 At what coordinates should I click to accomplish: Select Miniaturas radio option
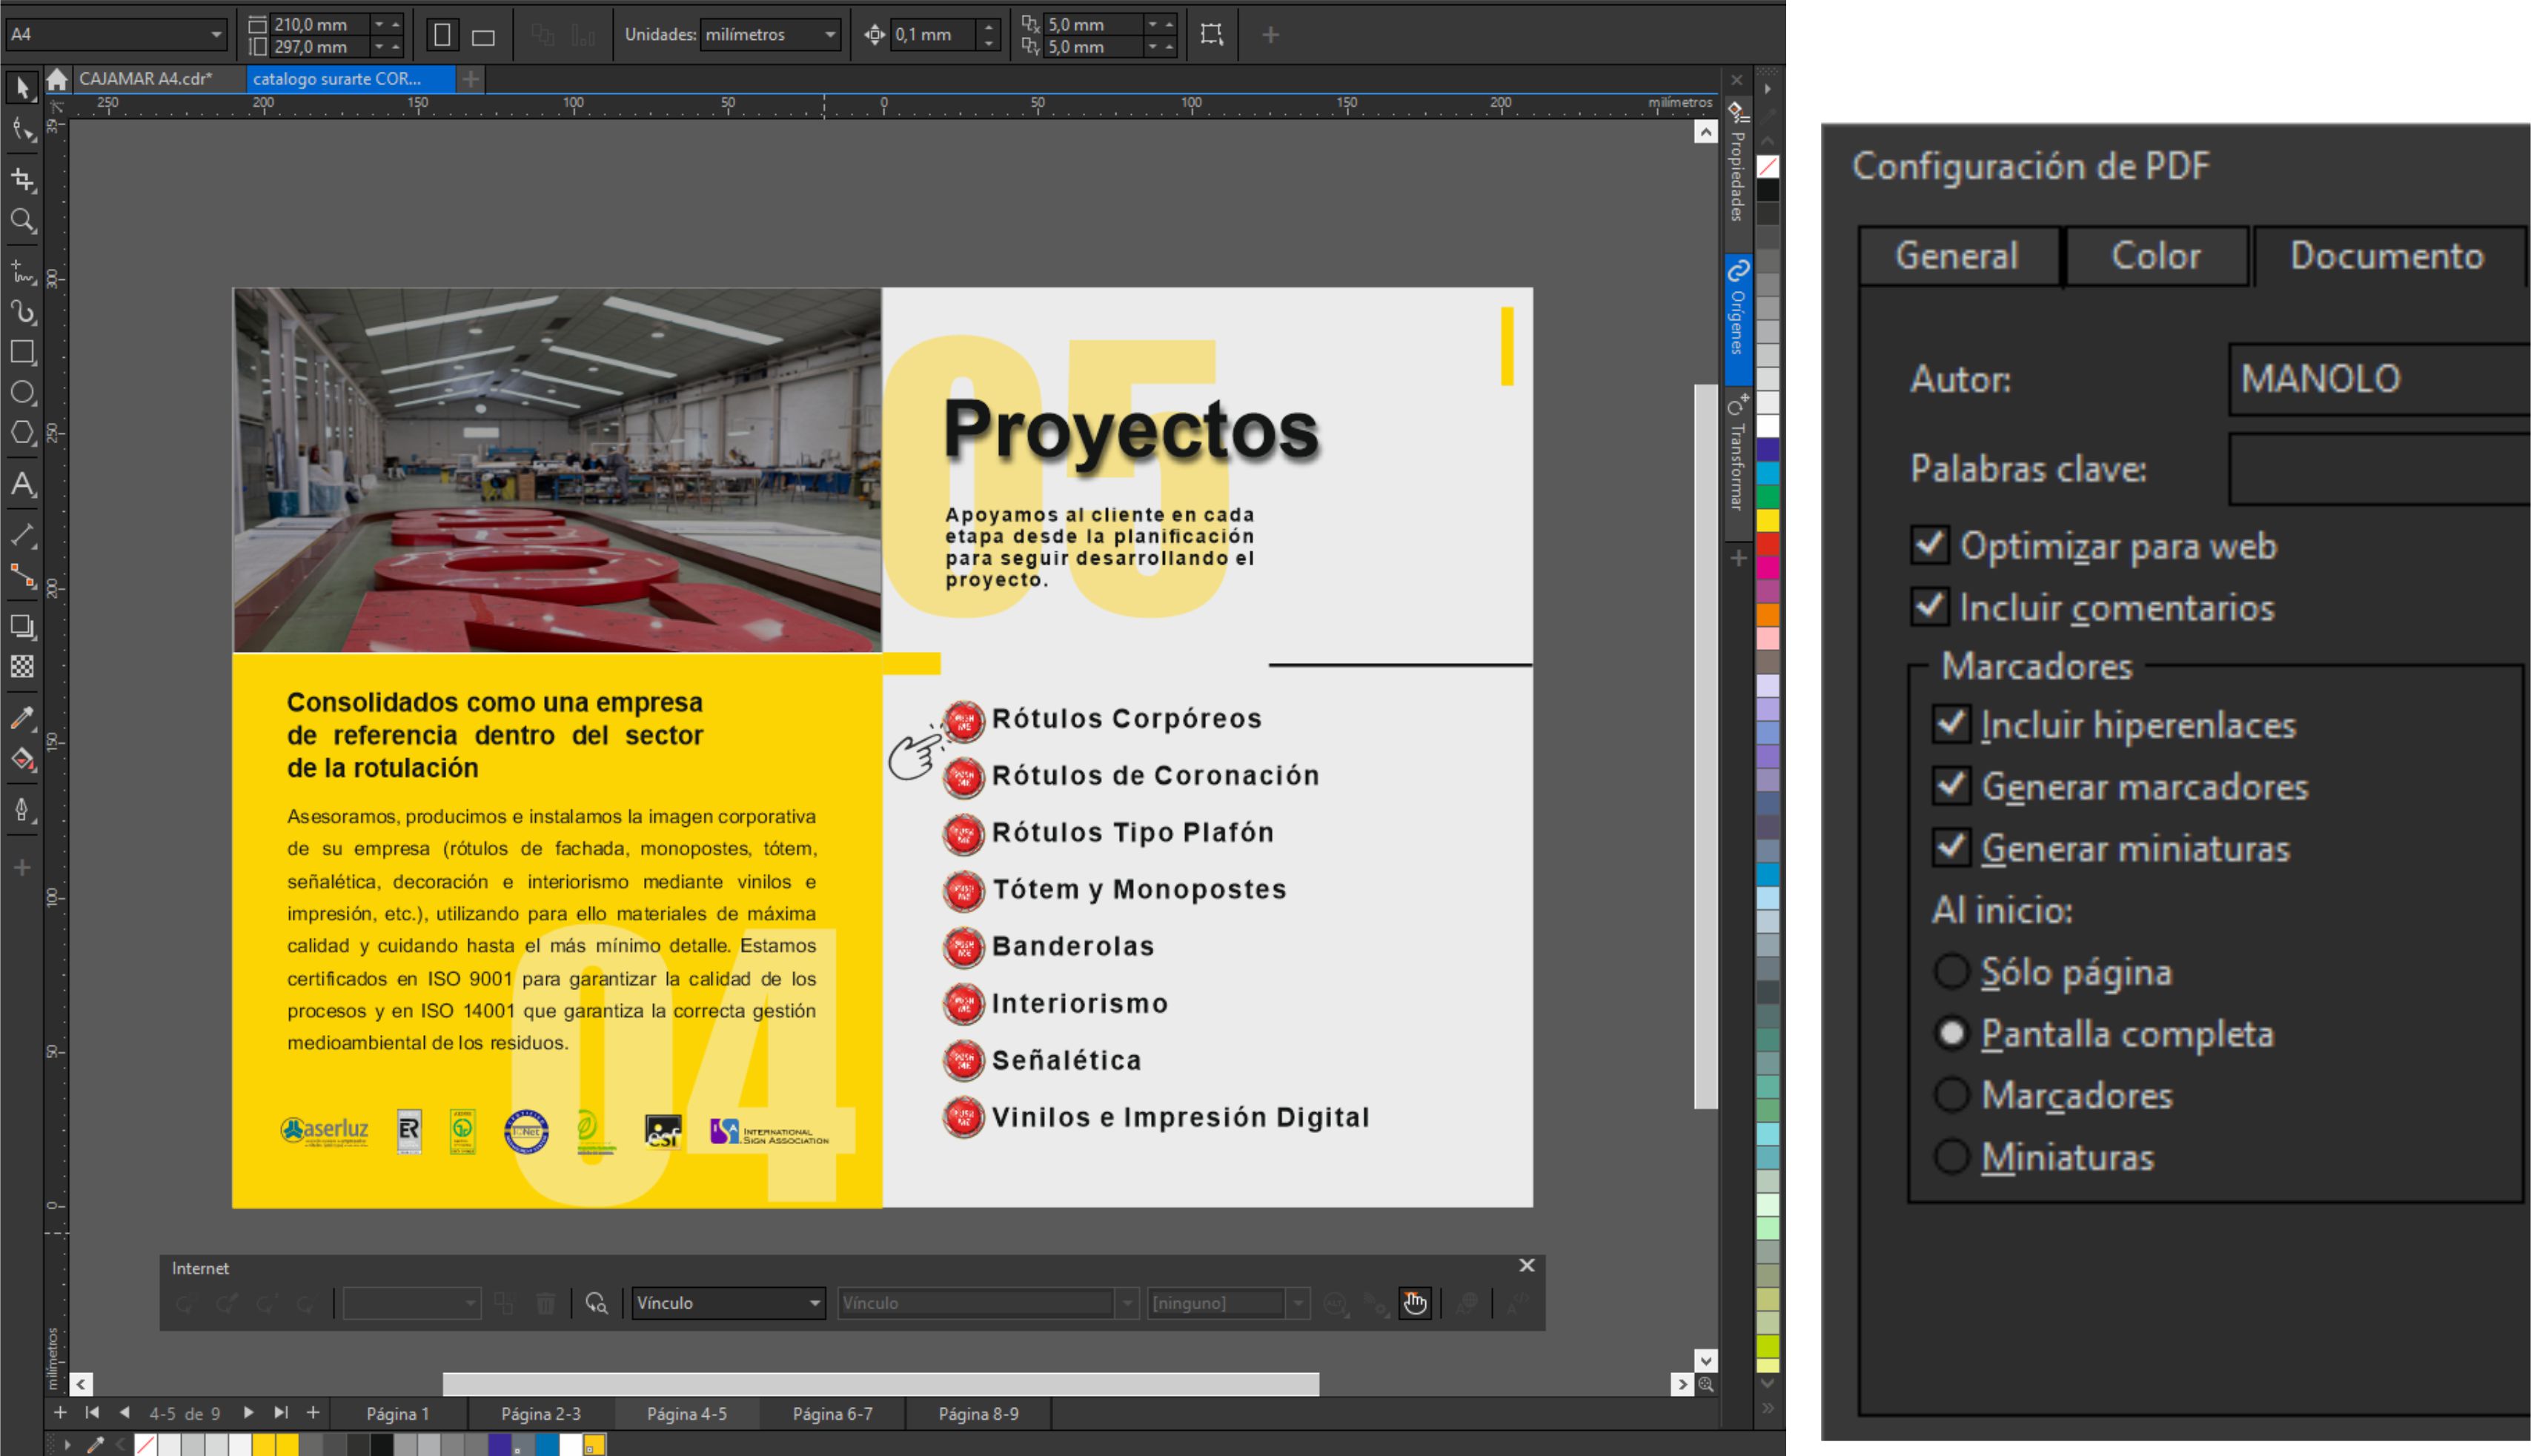point(1951,1157)
